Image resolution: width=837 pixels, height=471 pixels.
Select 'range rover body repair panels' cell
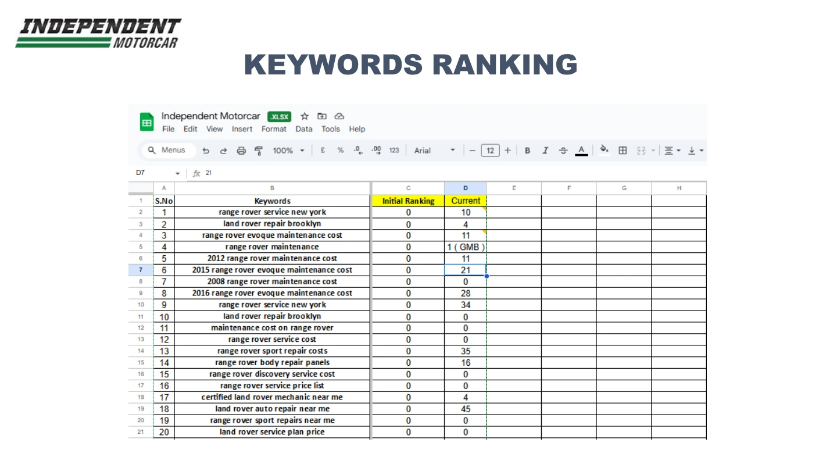272,363
